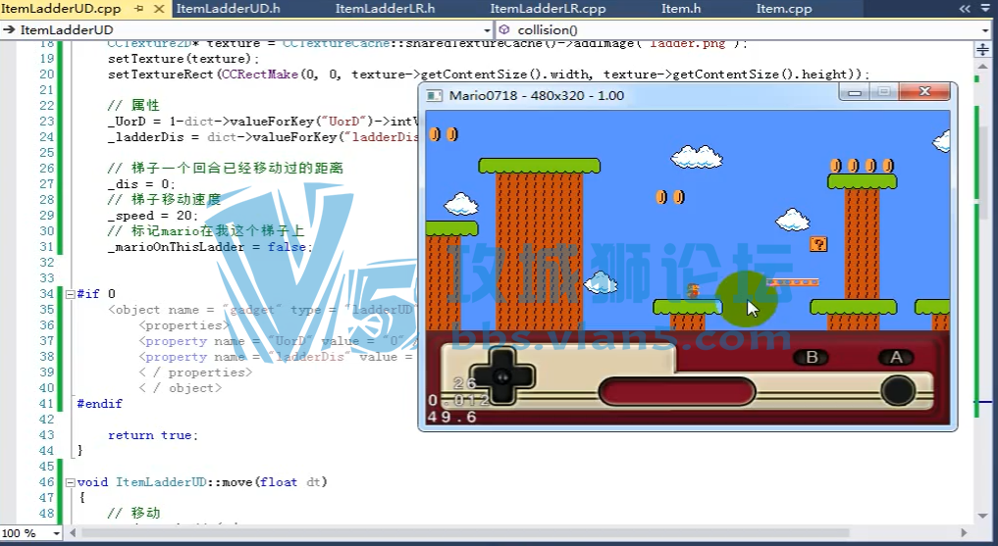Click the horizontal scrollbar thumb
This screenshot has height=546, width=998.
point(465,532)
